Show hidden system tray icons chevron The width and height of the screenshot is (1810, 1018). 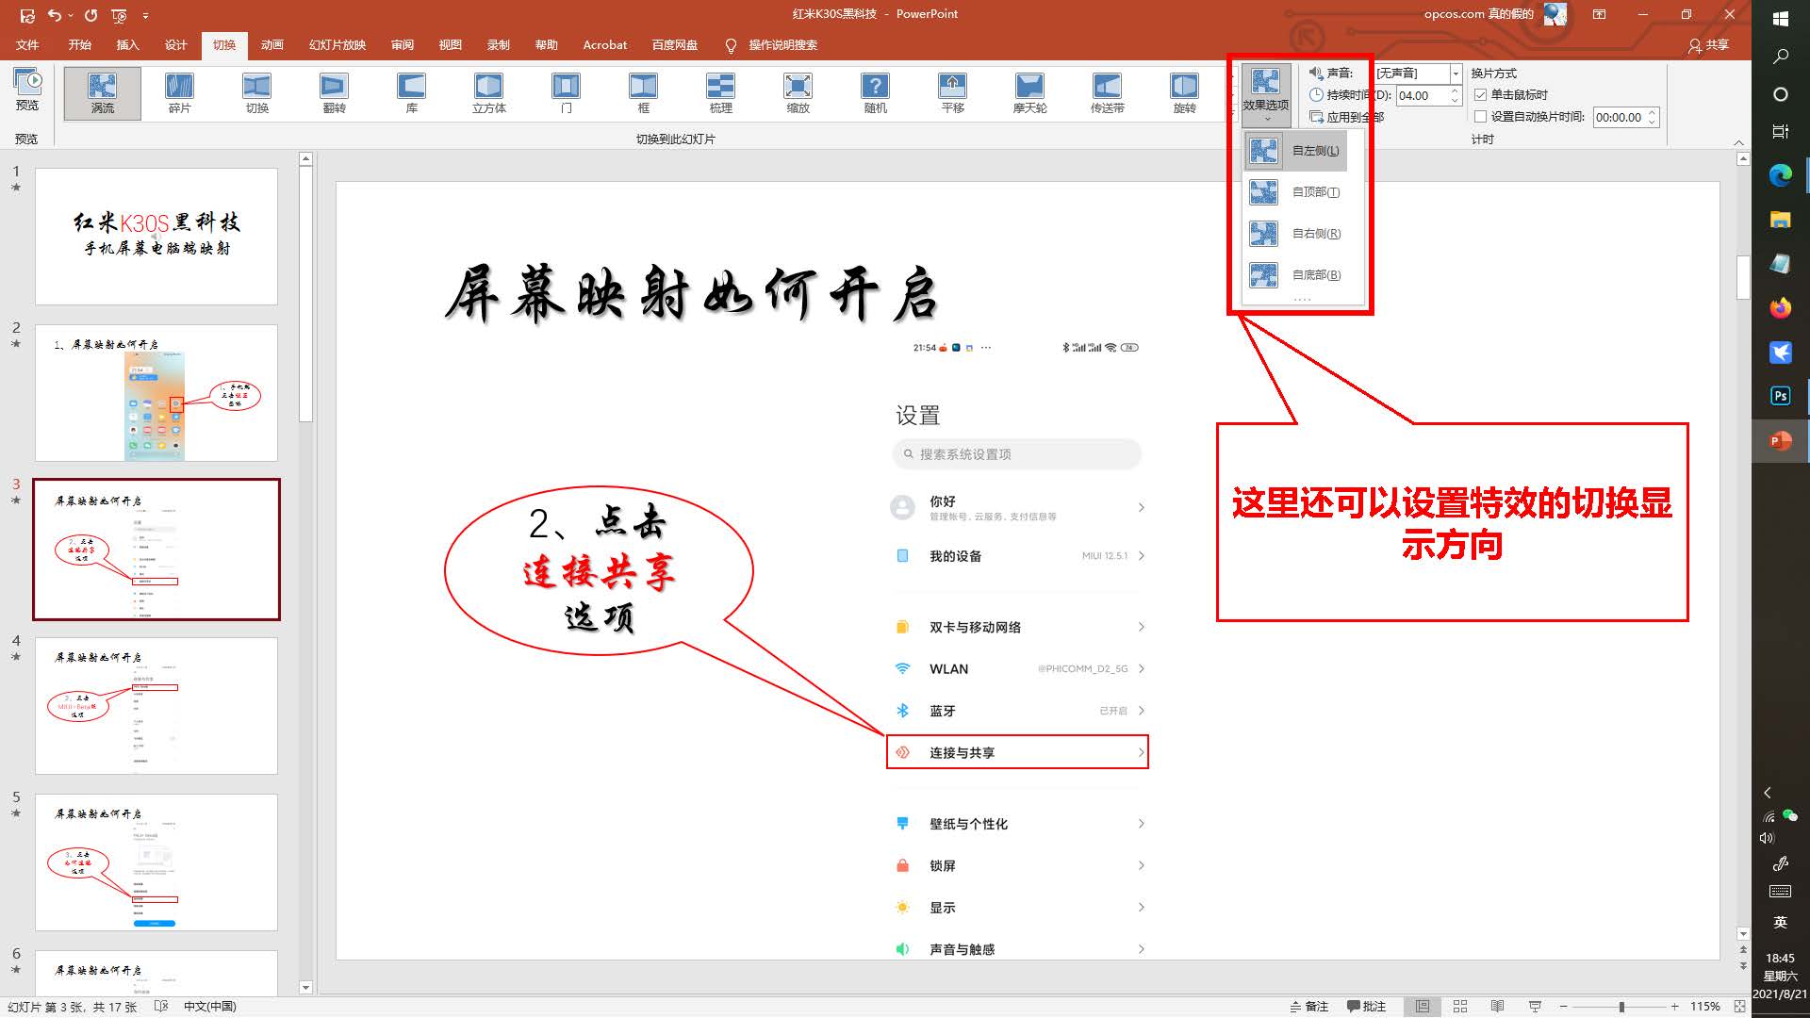point(1768,793)
